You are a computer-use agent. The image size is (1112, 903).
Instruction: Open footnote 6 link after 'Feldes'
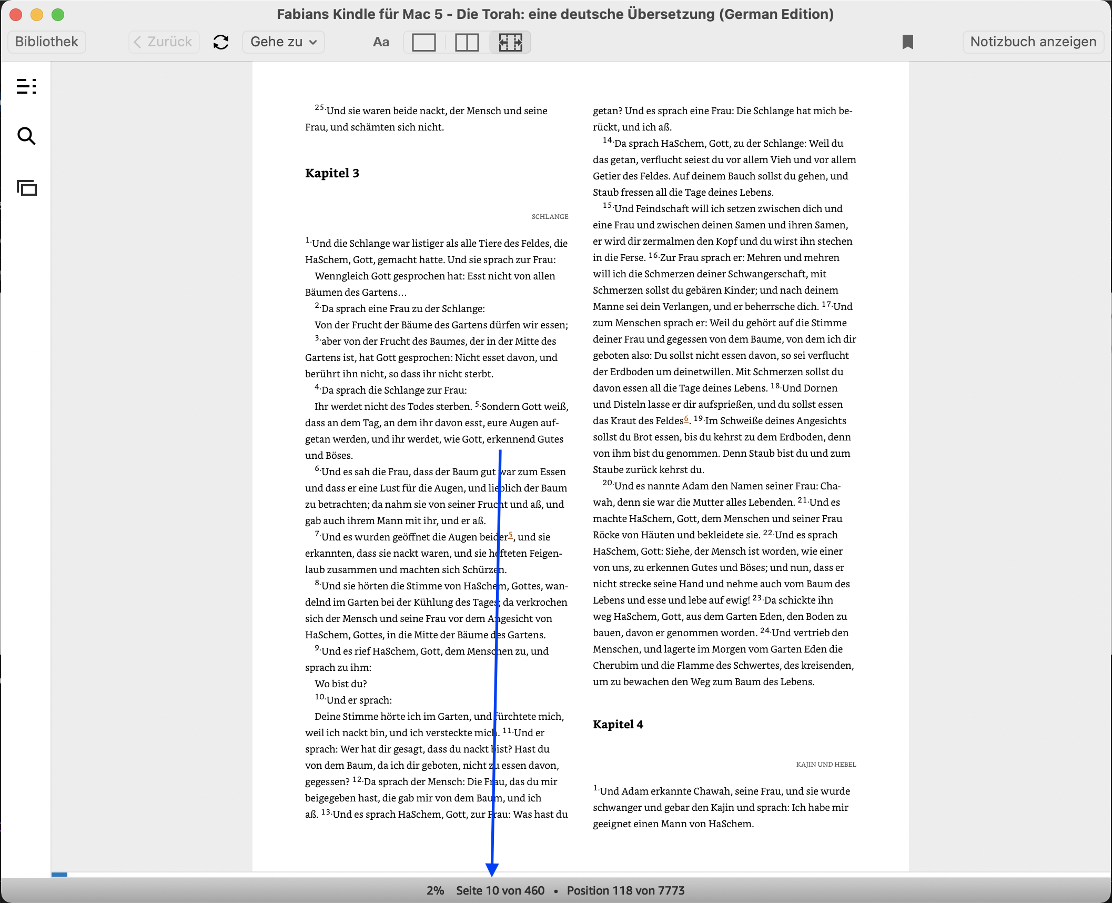[686, 418]
